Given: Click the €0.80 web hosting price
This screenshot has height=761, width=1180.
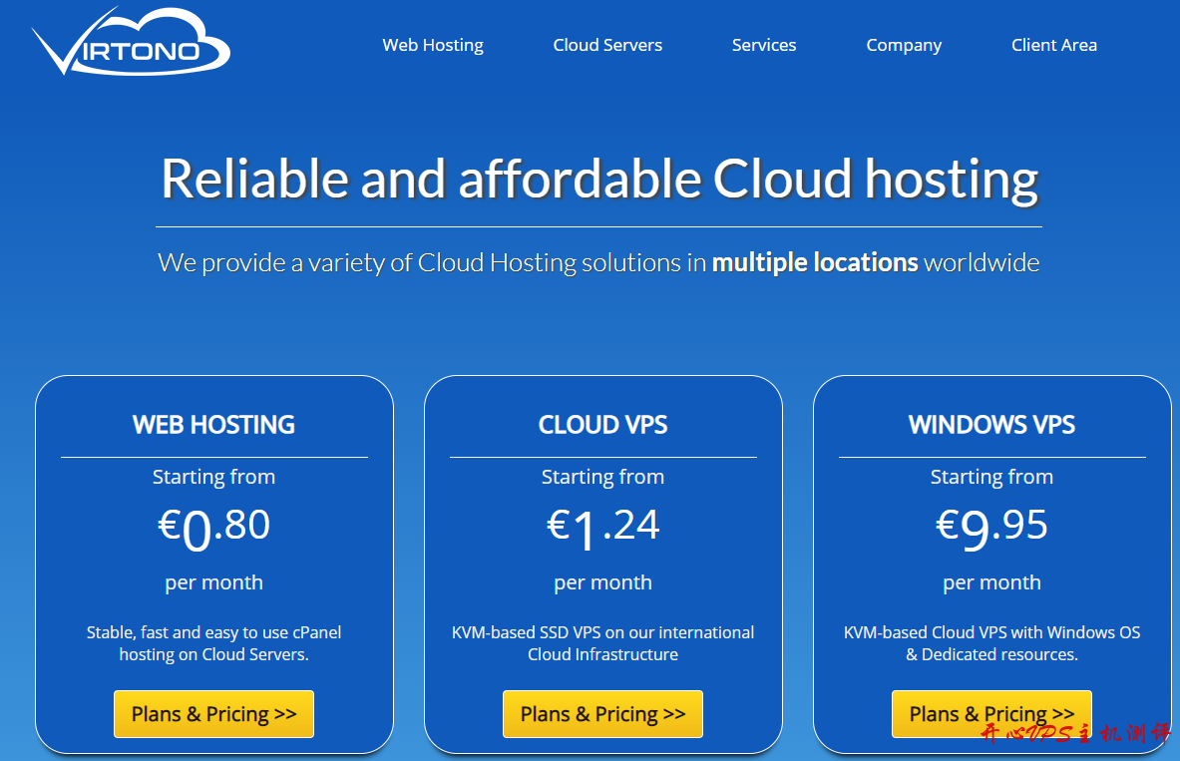Looking at the screenshot, I should coord(213,528).
